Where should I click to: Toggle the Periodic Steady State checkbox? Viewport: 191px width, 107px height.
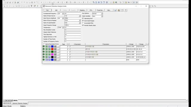[x=83, y=25]
